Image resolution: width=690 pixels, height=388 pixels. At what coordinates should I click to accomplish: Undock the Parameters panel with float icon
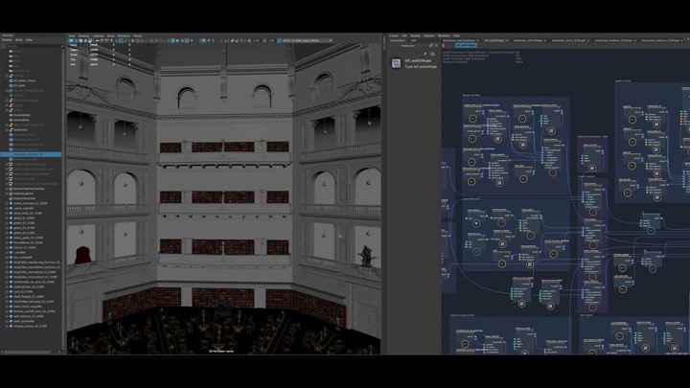(431, 45)
